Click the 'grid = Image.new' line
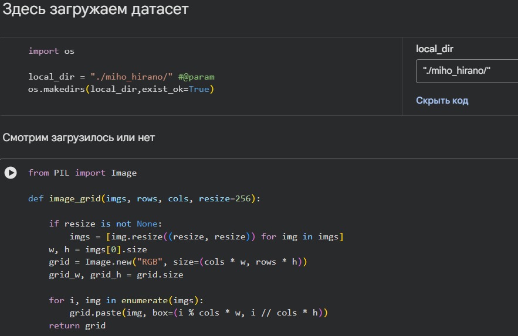 pyautogui.click(x=178, y=262)
